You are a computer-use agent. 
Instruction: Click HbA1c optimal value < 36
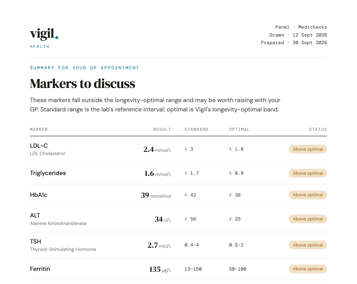click(235, 195)
